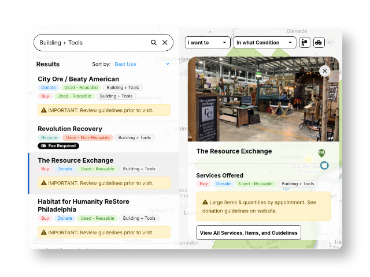370x277 pixels.
Task: Open the I want to dropdown
Action: click(x=208, y=43)
